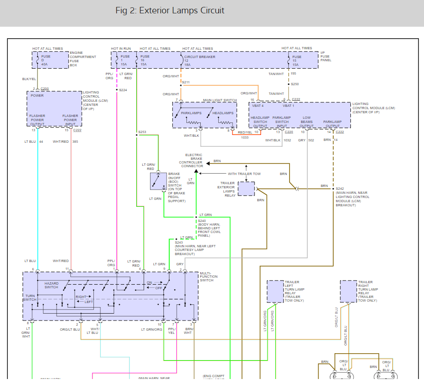Click the "FUSE 16 15A" label
The width and height of the screenshot is (424, 385).
145,60
